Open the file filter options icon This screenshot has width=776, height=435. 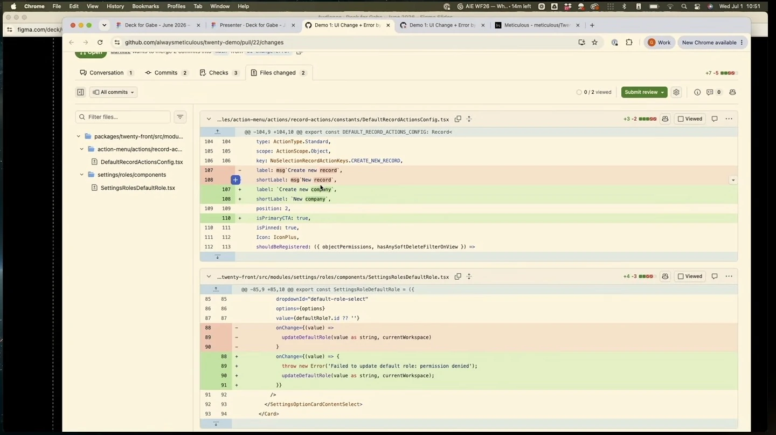click(x=180, y=117)
